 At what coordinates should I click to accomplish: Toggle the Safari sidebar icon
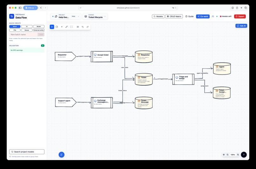[x=20, y=8]
